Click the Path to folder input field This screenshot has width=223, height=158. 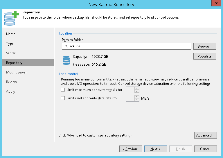(x=126, y=46)
